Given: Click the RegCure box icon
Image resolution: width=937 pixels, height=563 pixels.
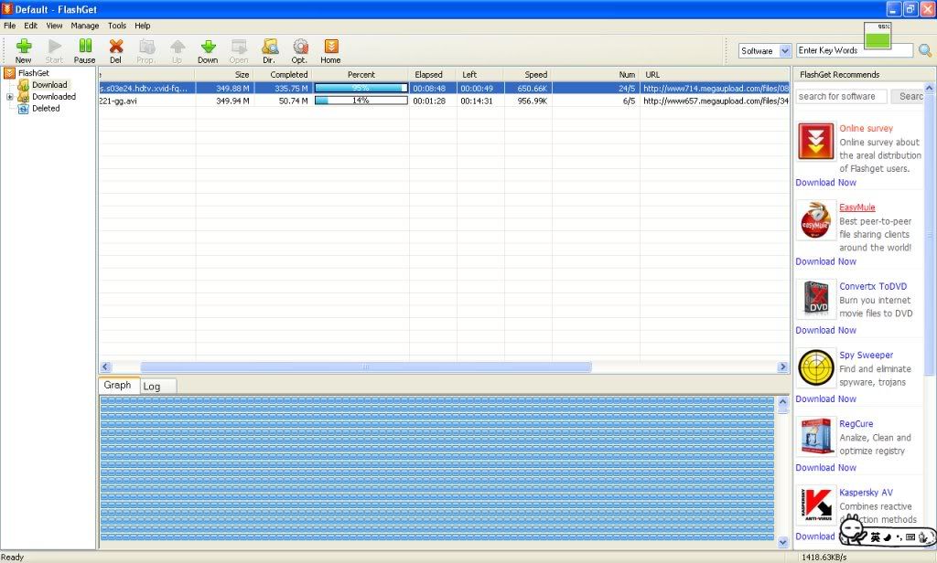Looking at the screenshot, I should (815, 437).
